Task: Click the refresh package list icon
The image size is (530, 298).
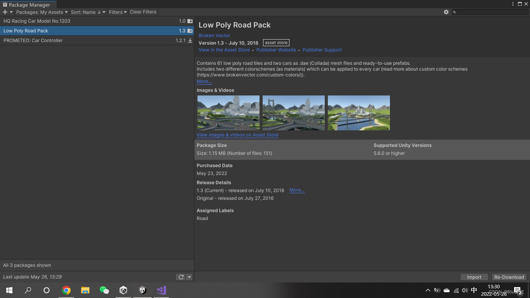Action: point(181,277)
